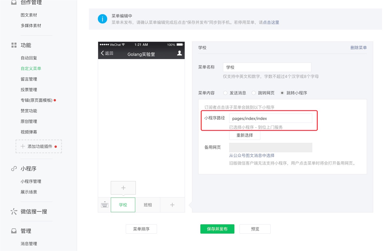Image resolution: width=390 pixels, height=251 pixels.
Task: Click the 微信搜一搜 star icon in sidebar
Action: (x=14, y=212)
